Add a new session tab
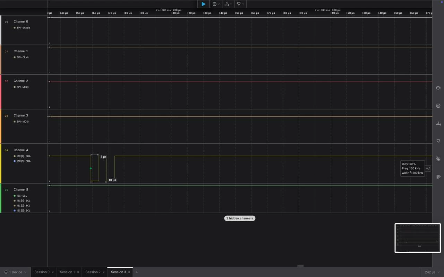The width and height of the screenshot is (444, 277). (137, 272)
